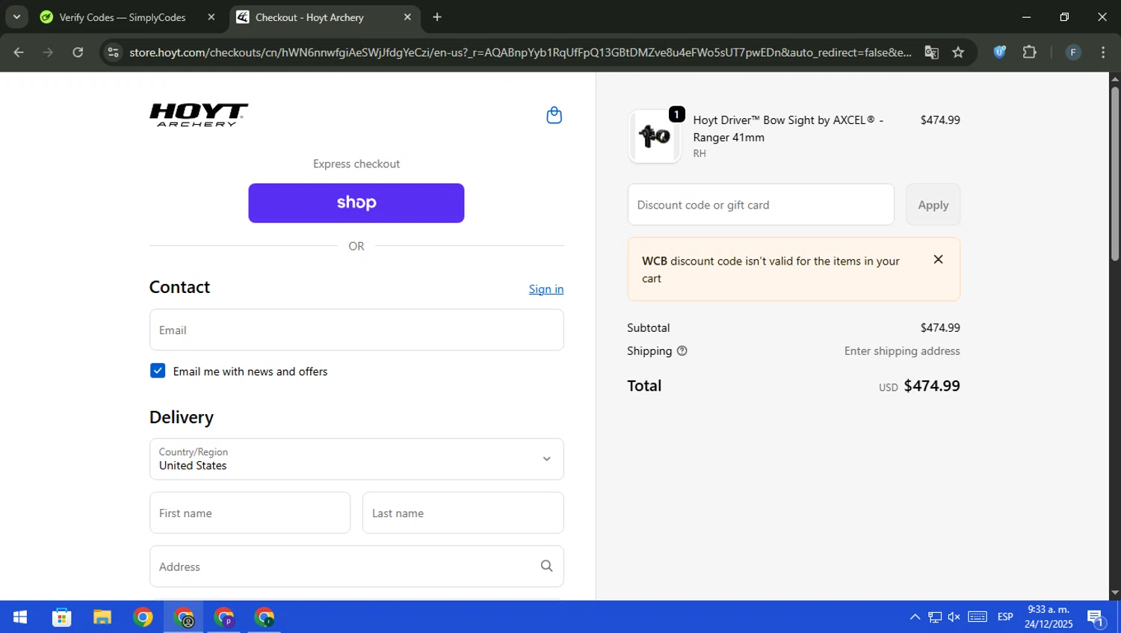Open the touch keyboard tray icon
The height and width of the screenshot is (633, 1121).
click(978, 617)
